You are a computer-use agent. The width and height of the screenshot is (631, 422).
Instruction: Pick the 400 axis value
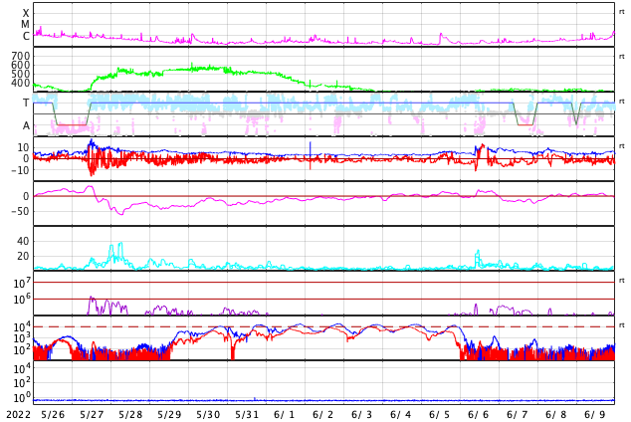(x=21, y=83)
